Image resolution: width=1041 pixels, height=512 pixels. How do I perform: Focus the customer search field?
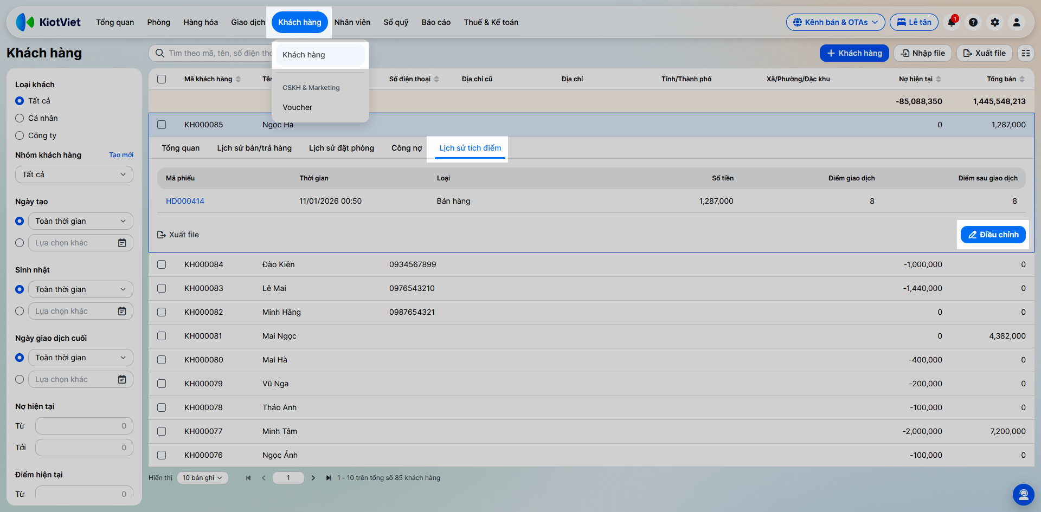[x=220, y=53]
